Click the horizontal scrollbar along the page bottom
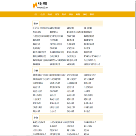The height and width of the screenshot is (136, 136). pyautogui.click(x=67, y=136)
